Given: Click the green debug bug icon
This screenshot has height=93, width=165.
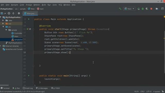Looking at the screenshot, I should [143, 9].
